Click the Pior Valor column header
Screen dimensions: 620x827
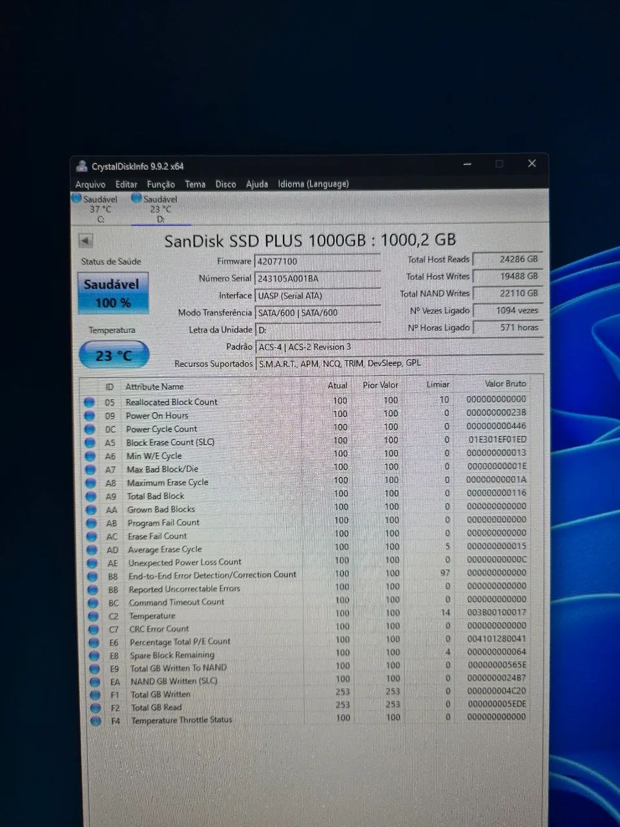[380, 385]
